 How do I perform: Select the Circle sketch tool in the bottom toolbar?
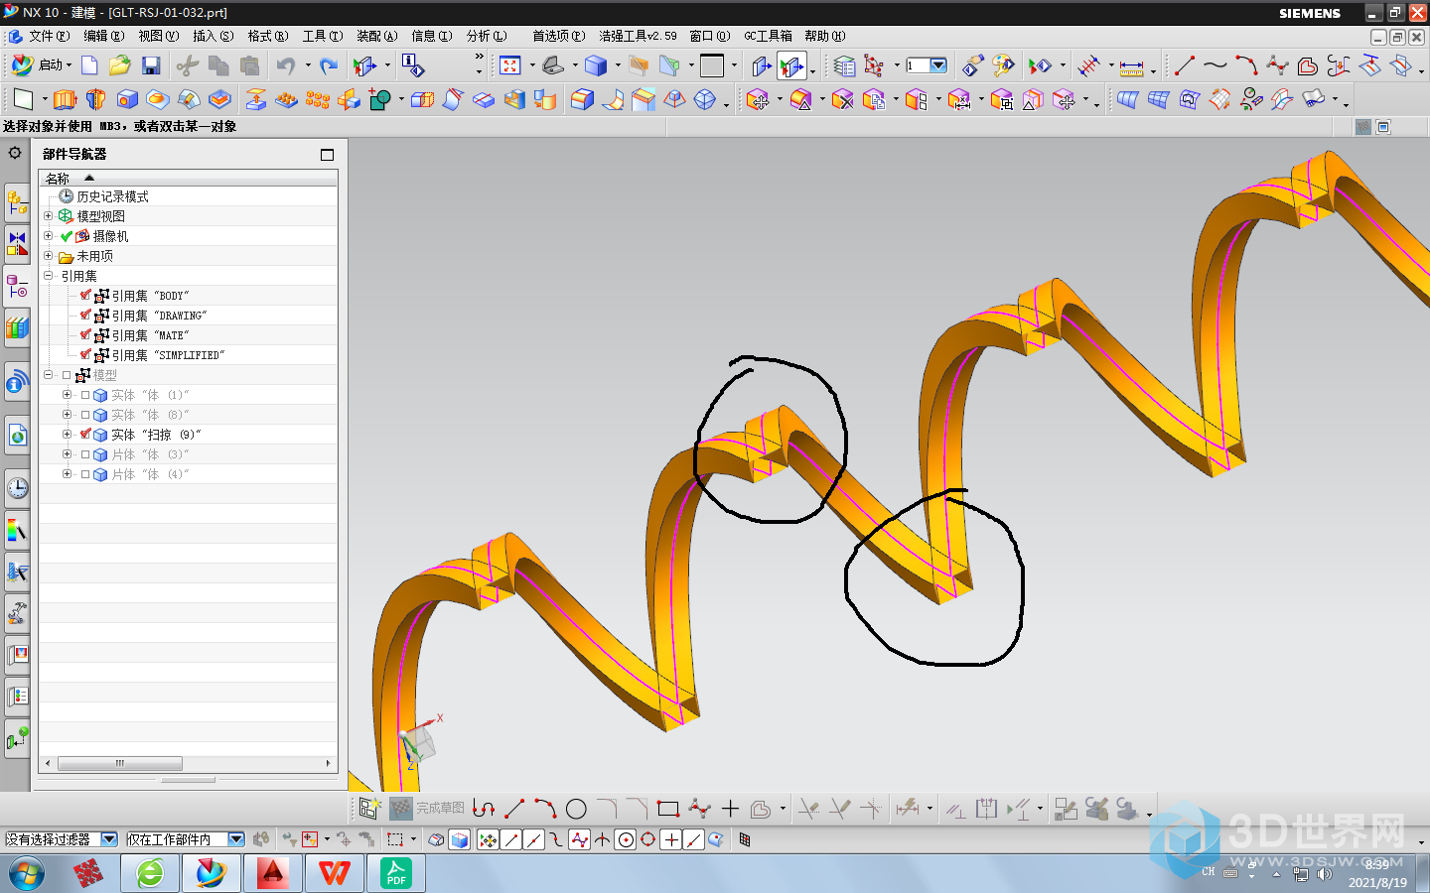576,809
